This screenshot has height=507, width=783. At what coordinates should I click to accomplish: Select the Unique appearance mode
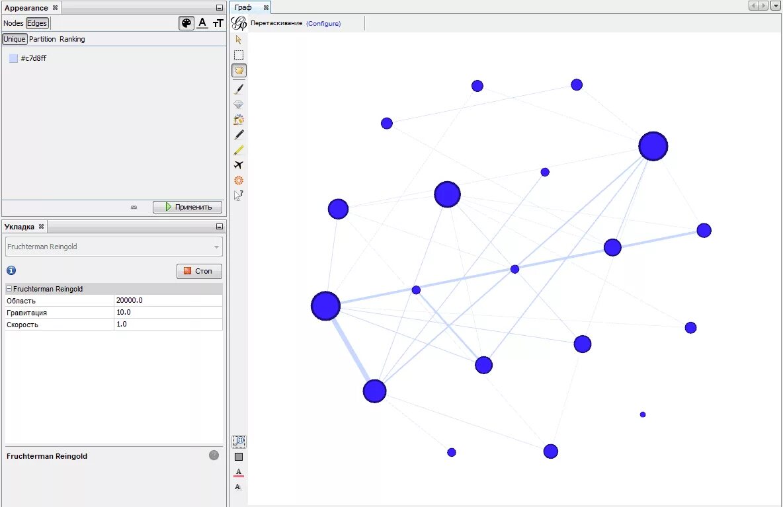pos(15,39)
